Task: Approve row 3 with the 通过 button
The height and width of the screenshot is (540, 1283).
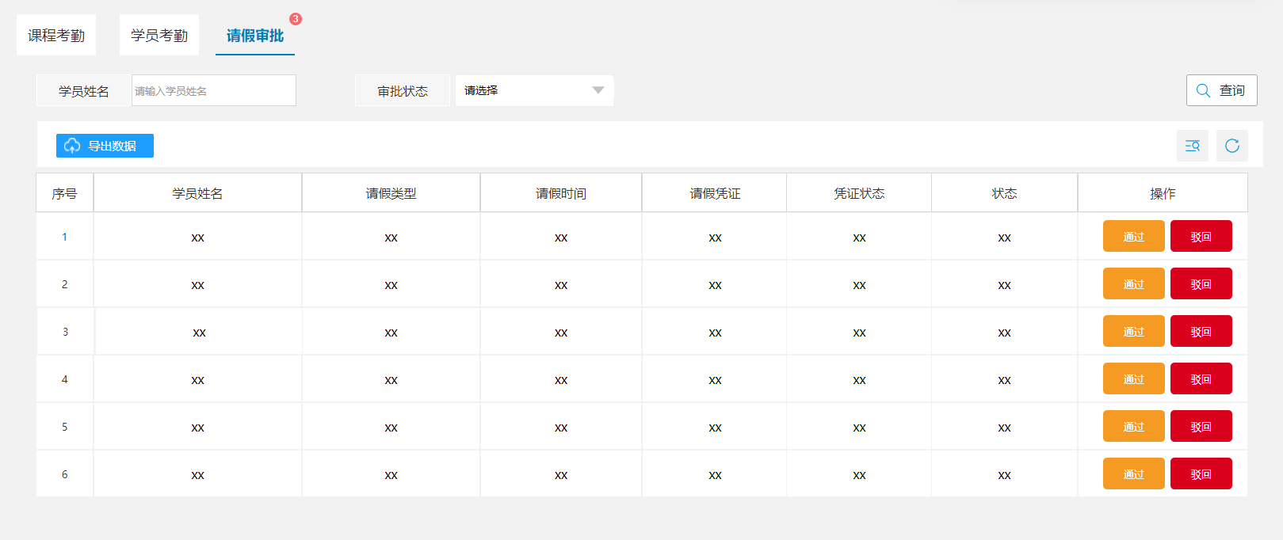Action: point(1133,332)
